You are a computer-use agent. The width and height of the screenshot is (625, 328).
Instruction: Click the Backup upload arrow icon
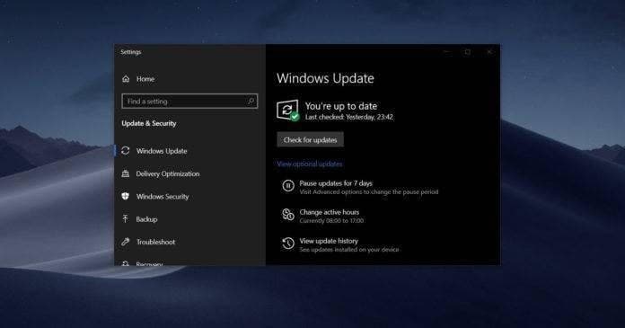tap(126, 219)
